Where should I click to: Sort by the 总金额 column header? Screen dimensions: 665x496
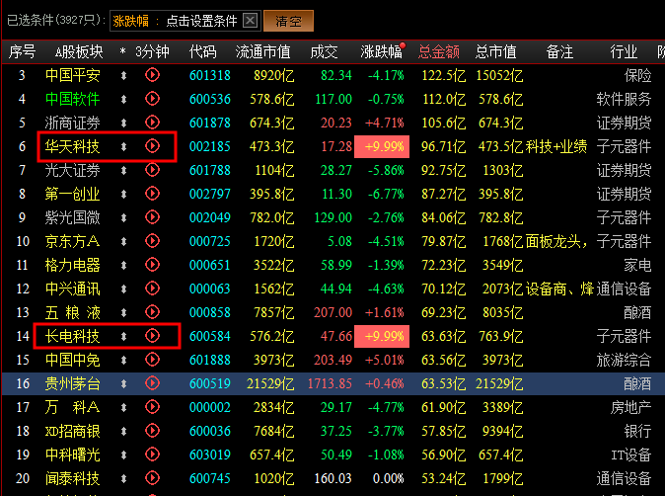(x=439, y=51)
